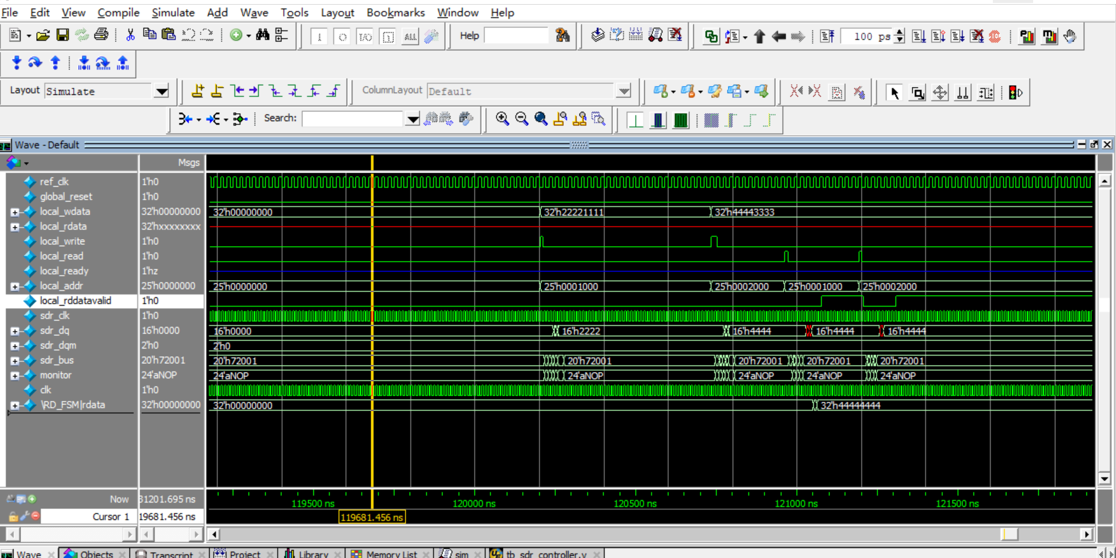The height and width of the screenshot is (558, 1116).
Task: Zoom in with magnifier plus icon
Action: click(x=502, y=119)
